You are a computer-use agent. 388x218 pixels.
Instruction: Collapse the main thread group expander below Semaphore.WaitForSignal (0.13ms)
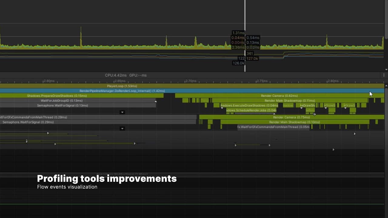122,112
